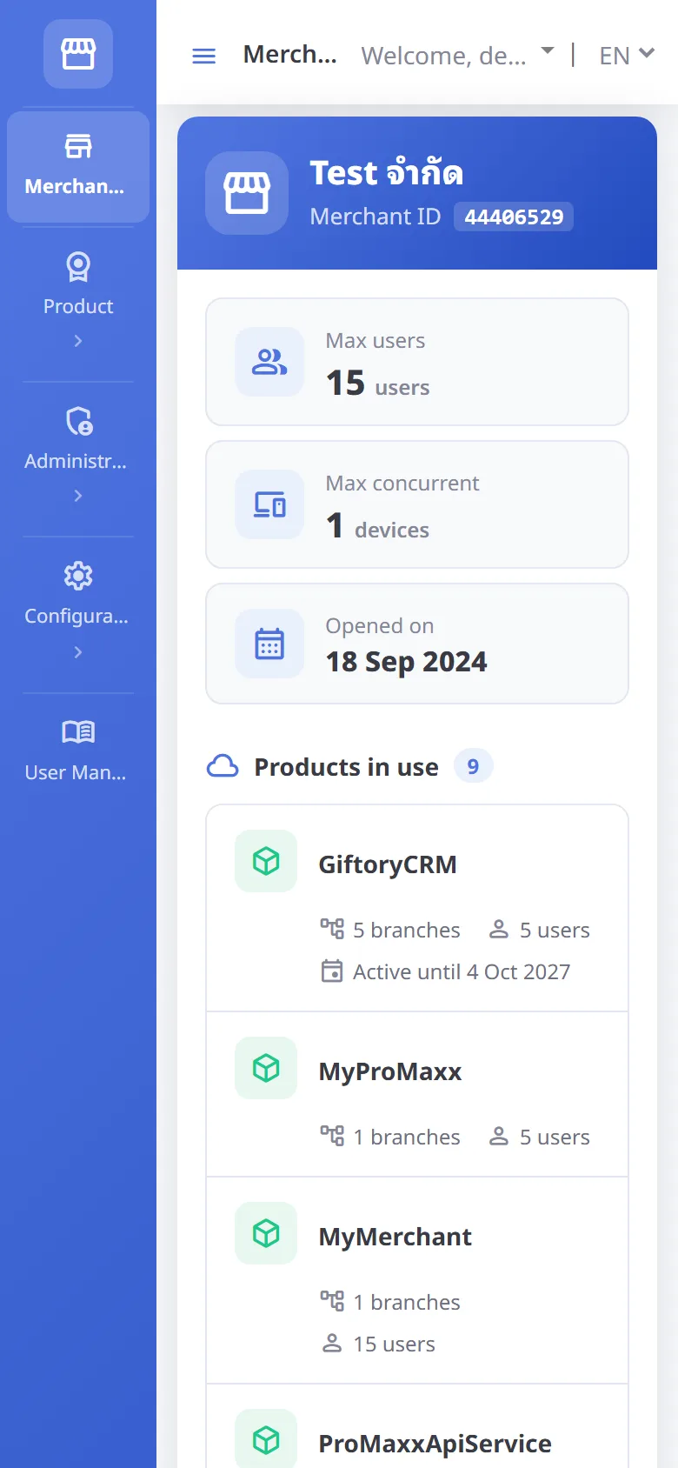Click the MyProMaxx branches tree icon
The image size is (678, 1468).
click(332, 1136)
